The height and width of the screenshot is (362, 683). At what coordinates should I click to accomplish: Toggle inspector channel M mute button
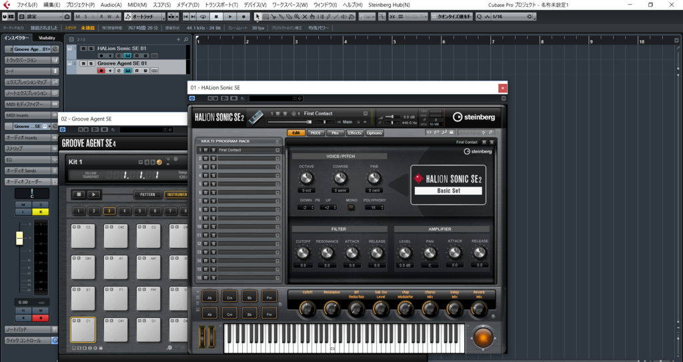[x=23, y=205]
